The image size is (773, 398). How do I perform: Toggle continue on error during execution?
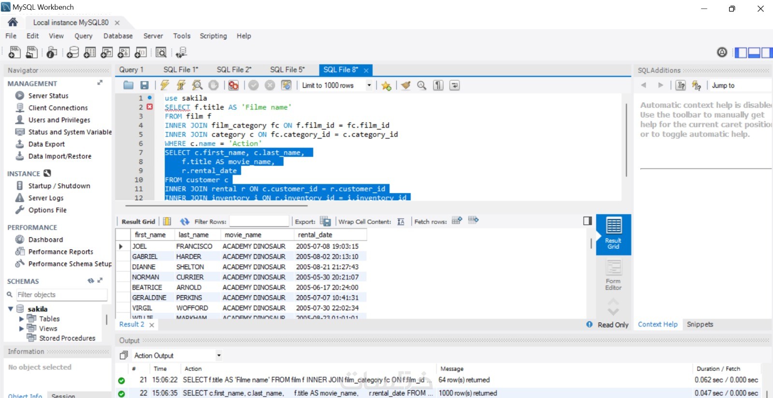pos(234,85)
